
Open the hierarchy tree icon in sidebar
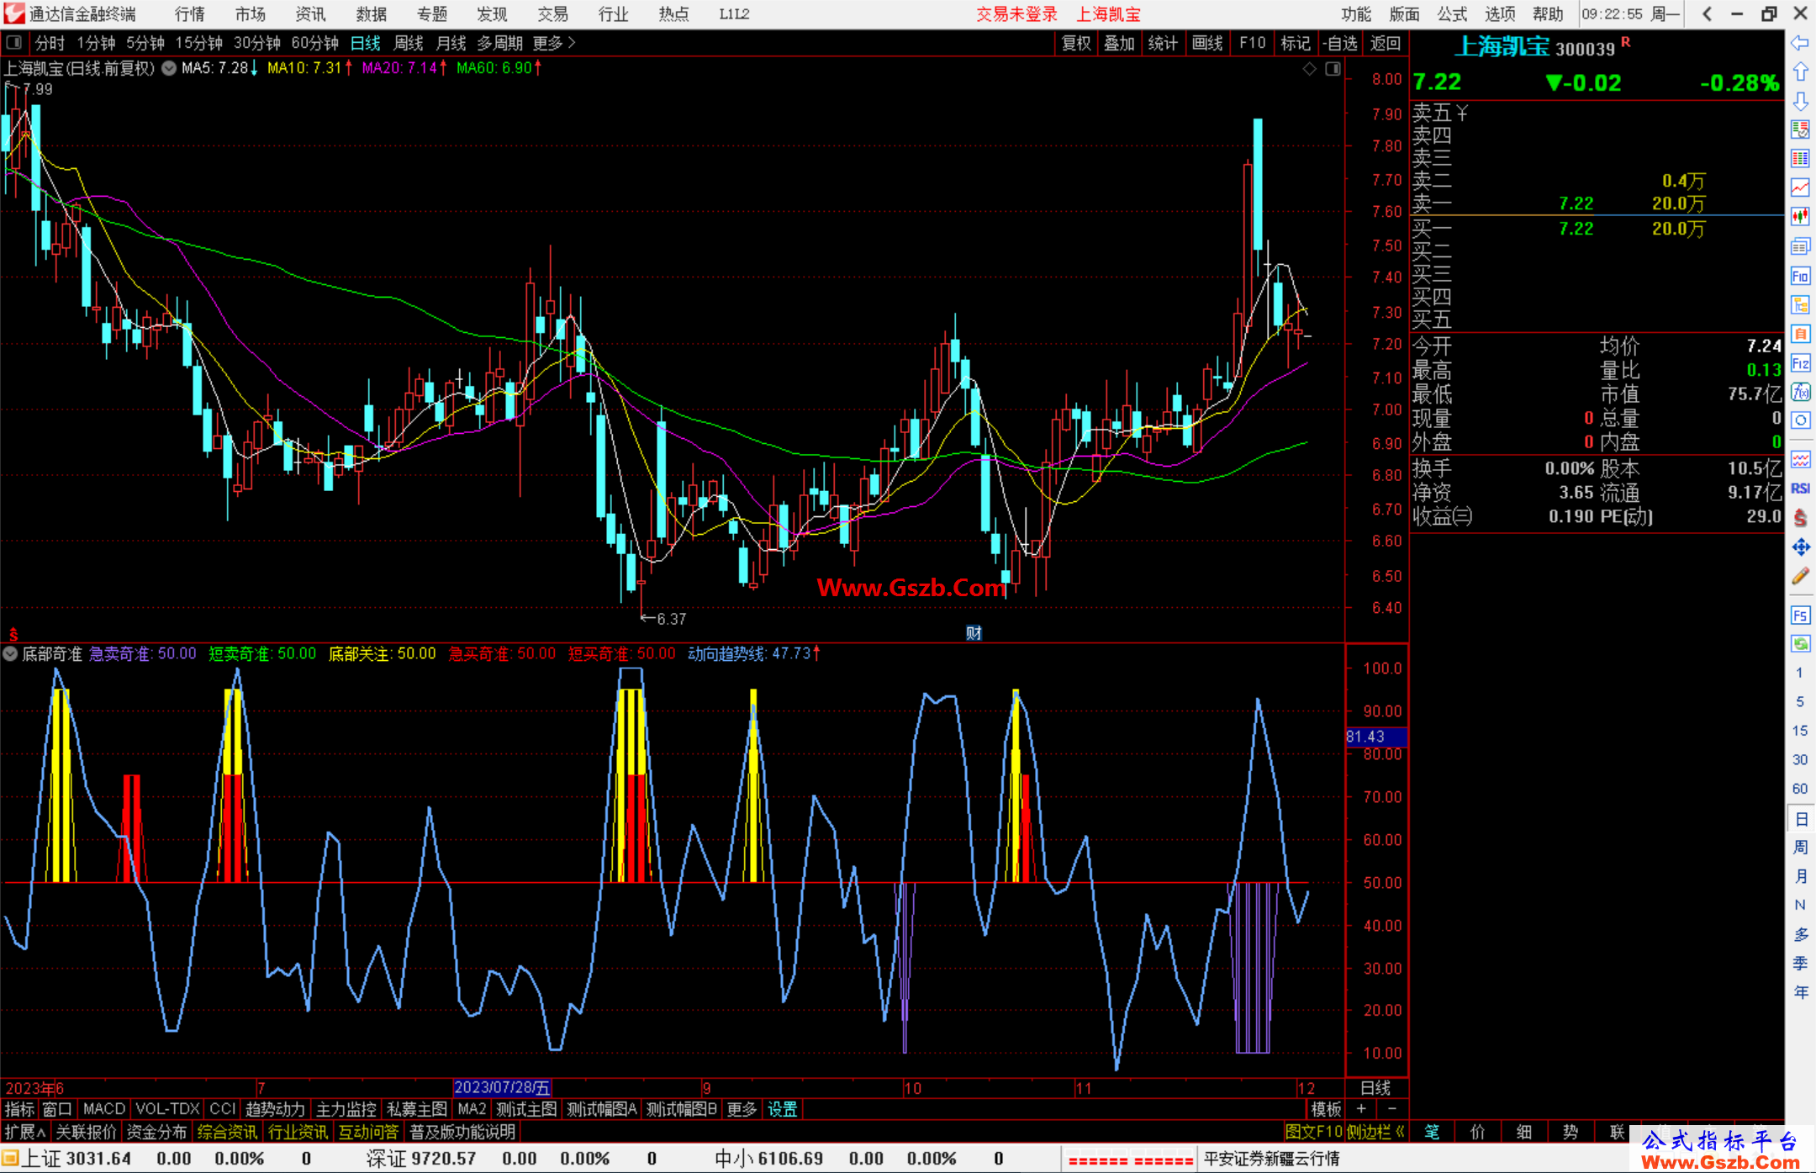click(1800, 304)
